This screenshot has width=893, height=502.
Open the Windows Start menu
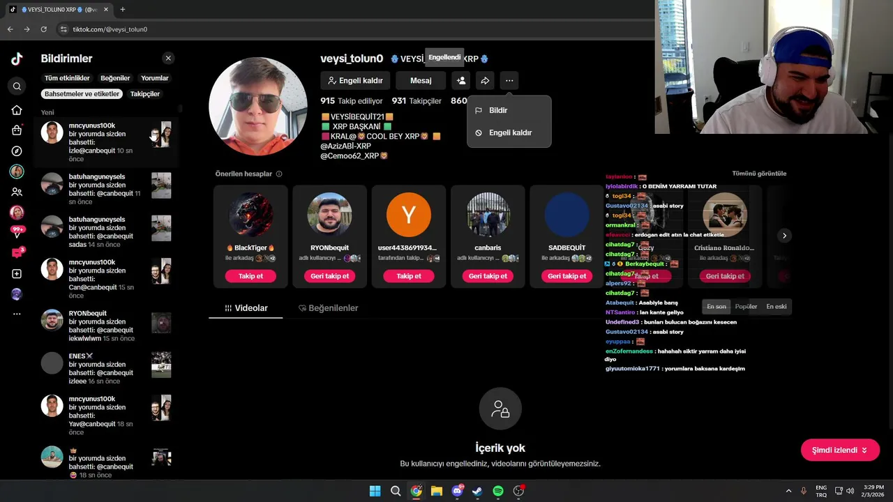point(375,491)
